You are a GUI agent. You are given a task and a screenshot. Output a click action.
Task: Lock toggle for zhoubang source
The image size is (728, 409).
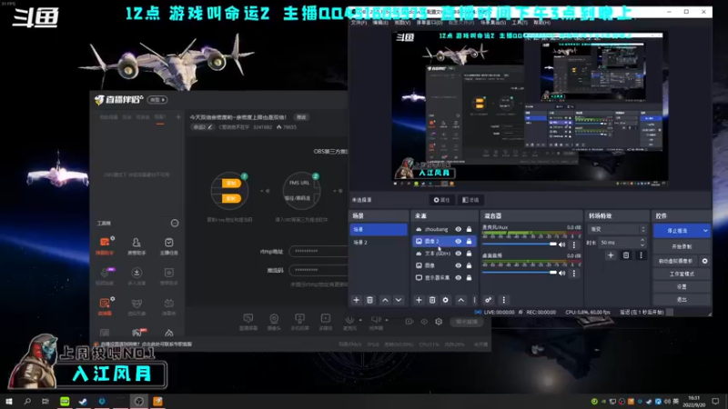pos(469,229)
